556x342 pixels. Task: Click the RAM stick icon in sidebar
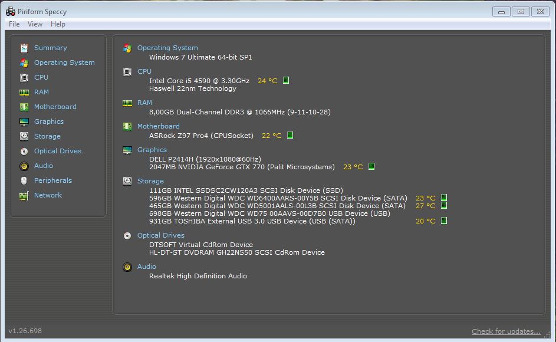click(24, 92)
